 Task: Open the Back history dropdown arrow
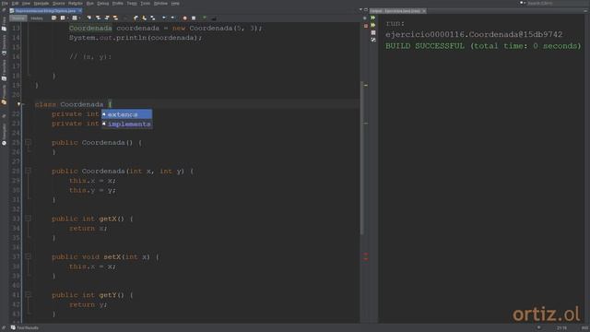(67, 18)
